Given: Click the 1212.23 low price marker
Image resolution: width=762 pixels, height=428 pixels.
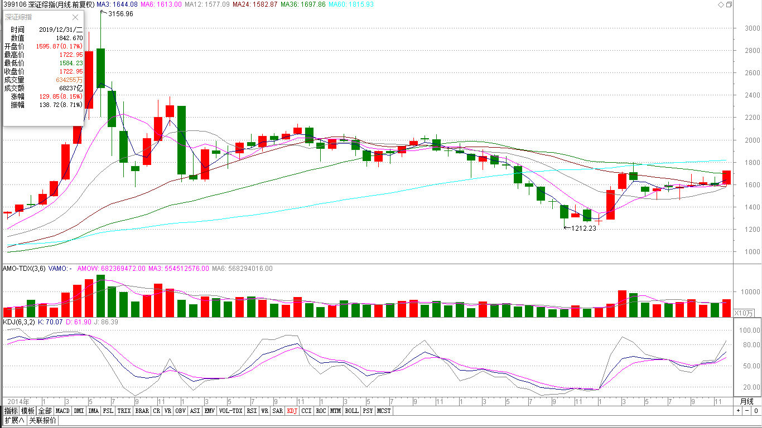Looking at the screenshot, I should pyautogui.click(x=583, y=228).
